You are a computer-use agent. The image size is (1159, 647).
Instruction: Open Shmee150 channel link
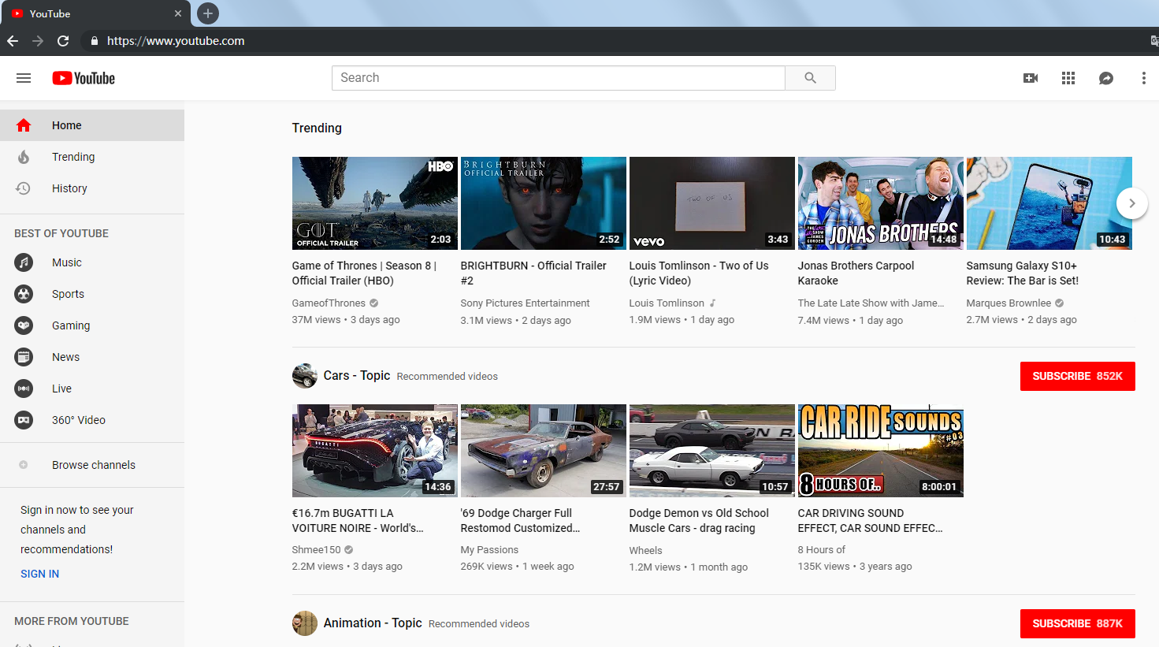pos(317,550)
